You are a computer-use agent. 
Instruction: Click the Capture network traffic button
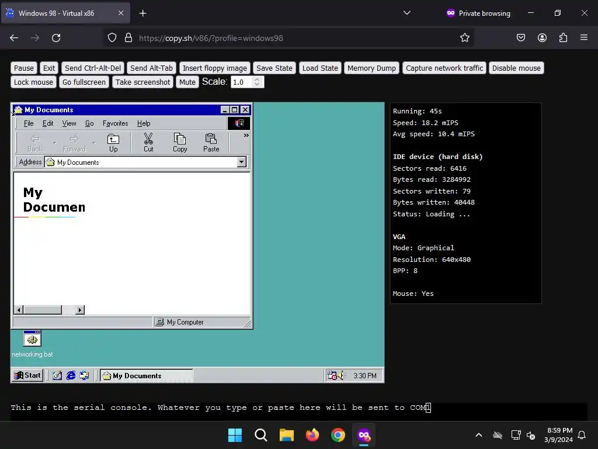444,68
